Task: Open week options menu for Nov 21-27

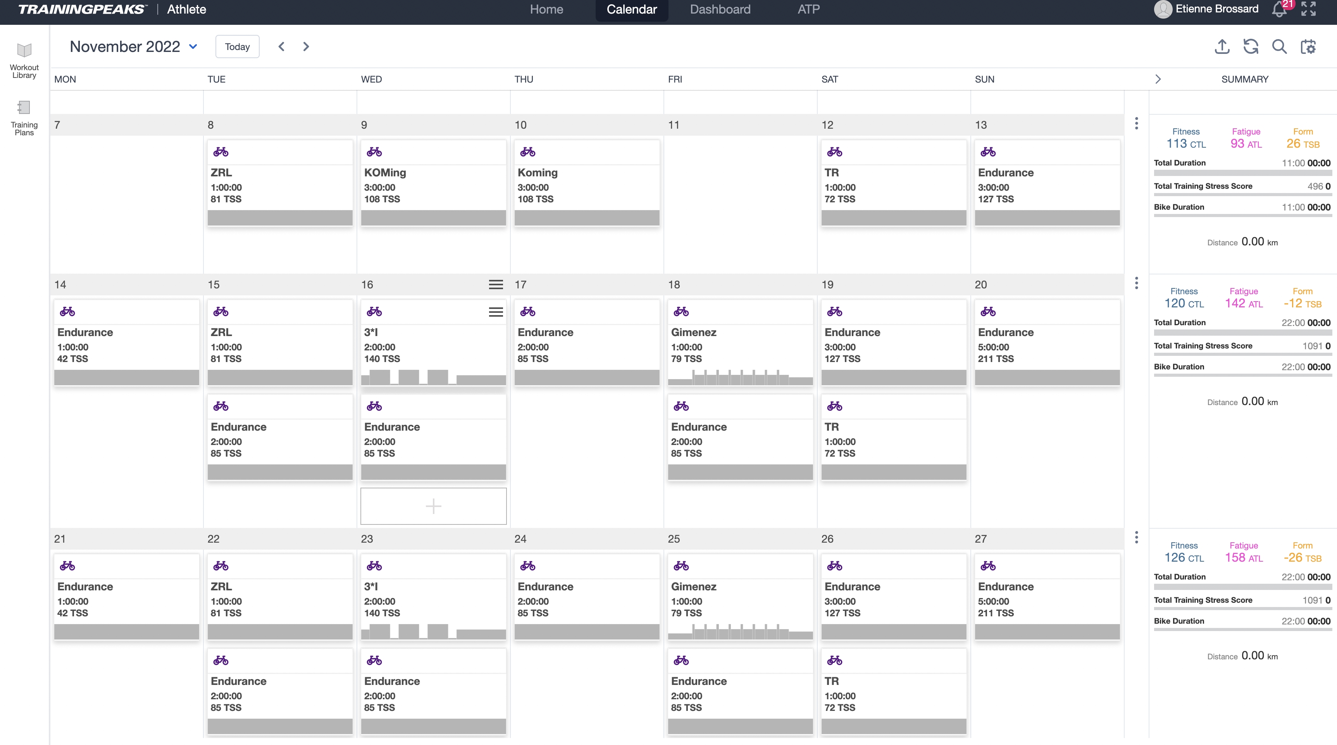Action: click(x=1137, y=537)
